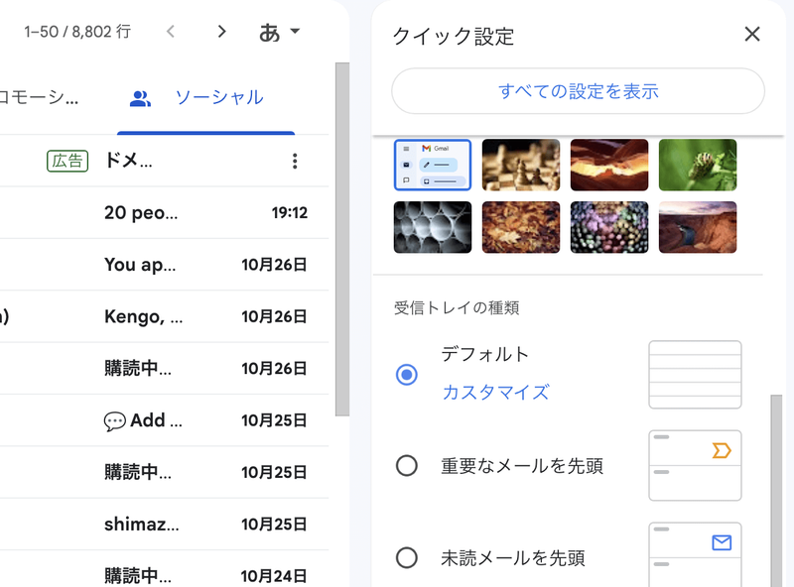The height and width of the screenshot is (587, 794).
Task: Select the ソーシャル tab
Action: pyautogui.click(x=205, y=97)
